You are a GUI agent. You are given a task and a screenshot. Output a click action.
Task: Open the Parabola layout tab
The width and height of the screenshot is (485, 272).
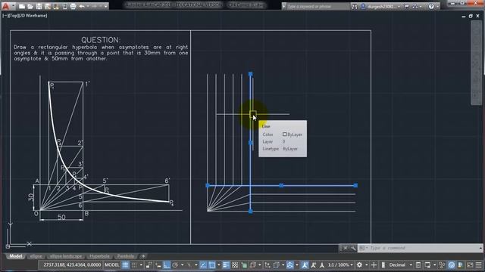coord(126,256)
